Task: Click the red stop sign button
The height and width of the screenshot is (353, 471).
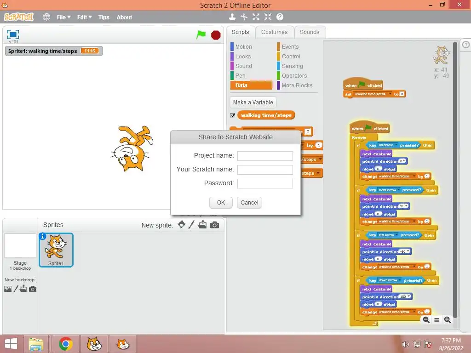Action: 216,35
